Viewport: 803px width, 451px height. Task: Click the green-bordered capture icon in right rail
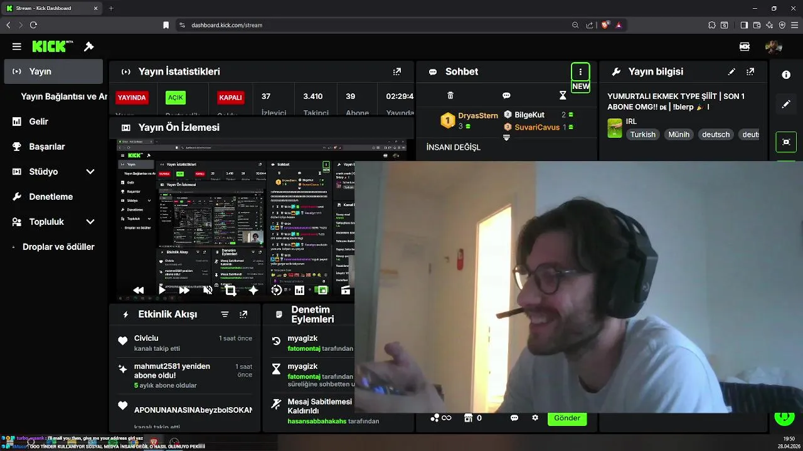point(786,142)
